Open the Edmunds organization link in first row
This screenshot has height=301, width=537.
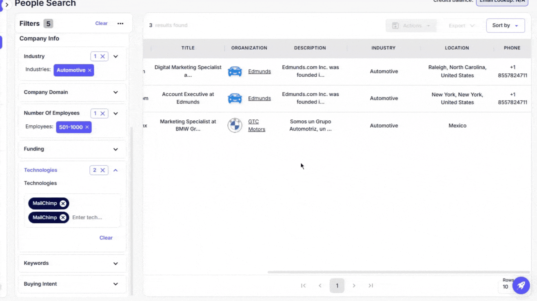point(259,71)
